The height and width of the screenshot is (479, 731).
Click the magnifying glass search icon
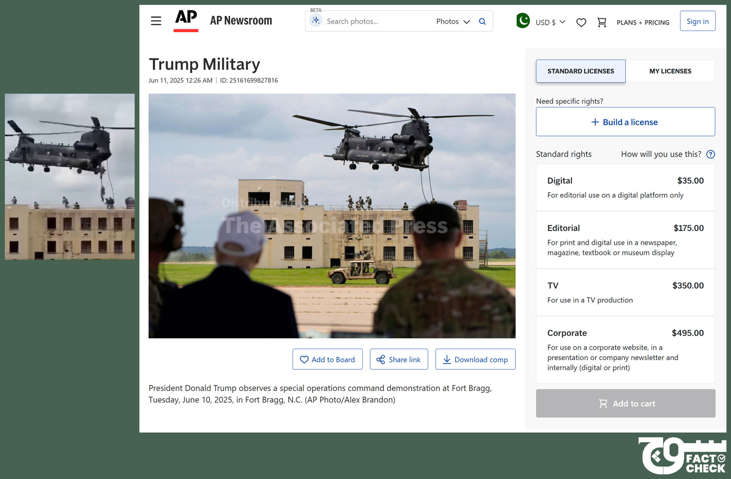tap(482, 21)
